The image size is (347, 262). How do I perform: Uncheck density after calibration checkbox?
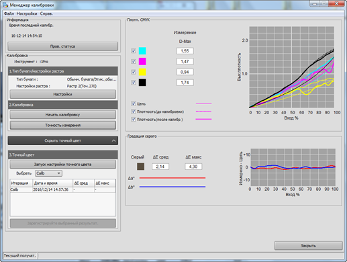134,120
